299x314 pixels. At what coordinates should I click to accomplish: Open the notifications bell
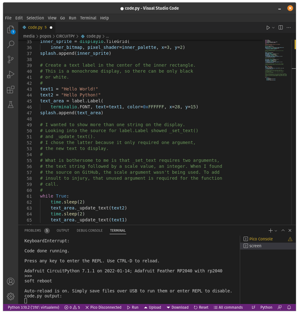(289, 307)
